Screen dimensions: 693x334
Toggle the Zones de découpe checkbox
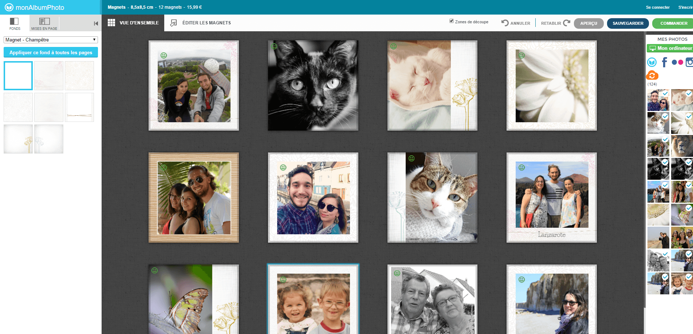click(x=452, y=21)
